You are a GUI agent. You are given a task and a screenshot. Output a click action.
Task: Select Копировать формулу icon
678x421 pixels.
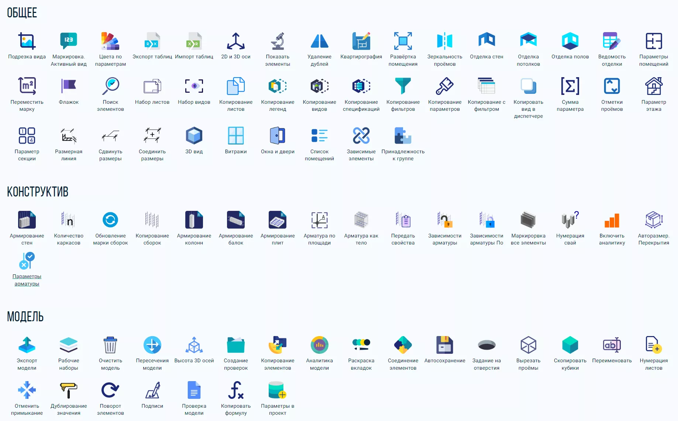click(x=236, y=390)
